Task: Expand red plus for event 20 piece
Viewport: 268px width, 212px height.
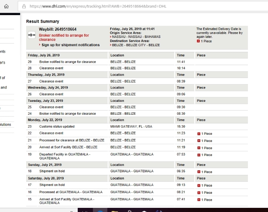Action: pos(199,148)
